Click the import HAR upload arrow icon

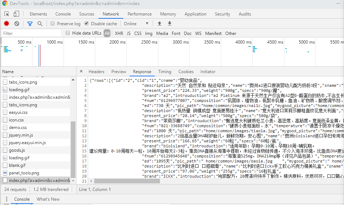(160, 24)
